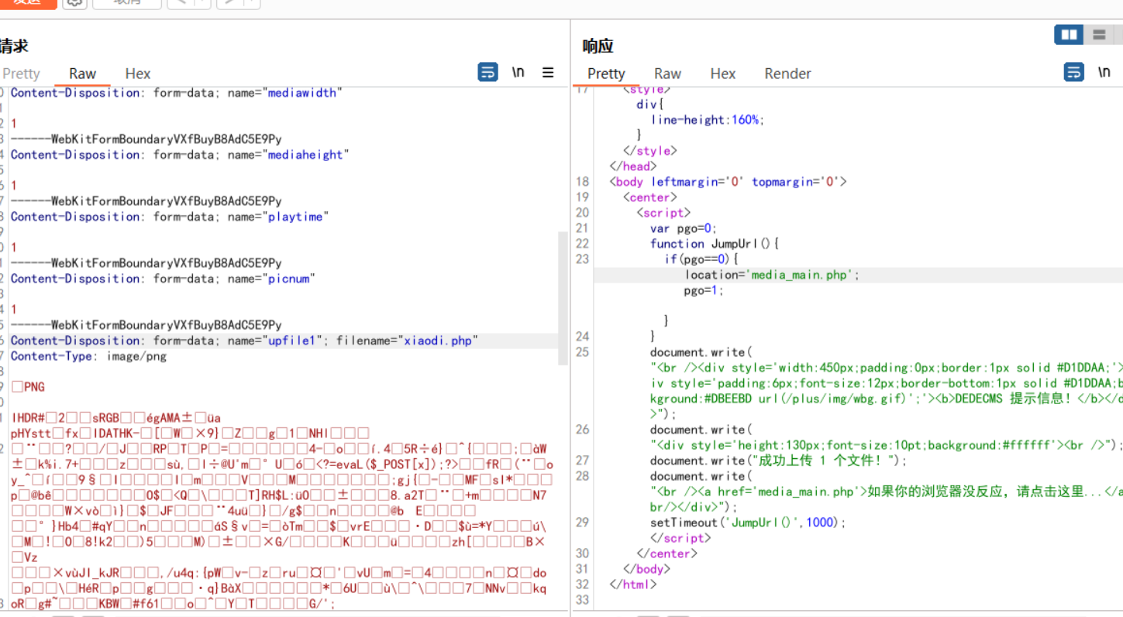
Task: Click the name value "playtime"
Action: point(295,217)
